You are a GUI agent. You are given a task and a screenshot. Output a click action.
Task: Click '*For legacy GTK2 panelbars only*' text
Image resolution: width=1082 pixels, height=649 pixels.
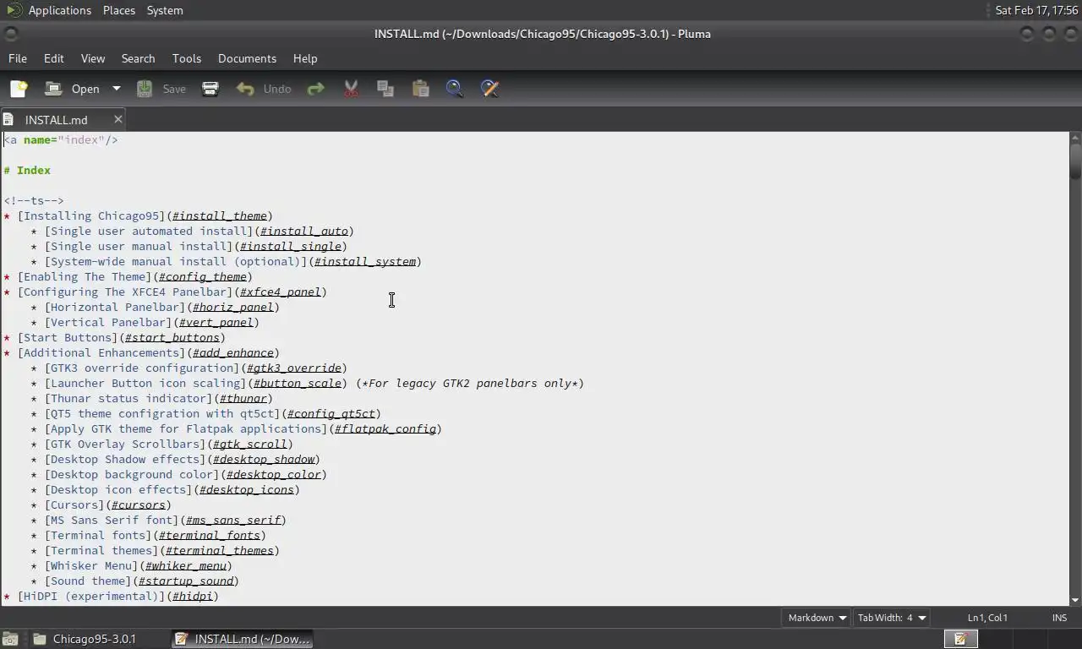coord(470,384)
